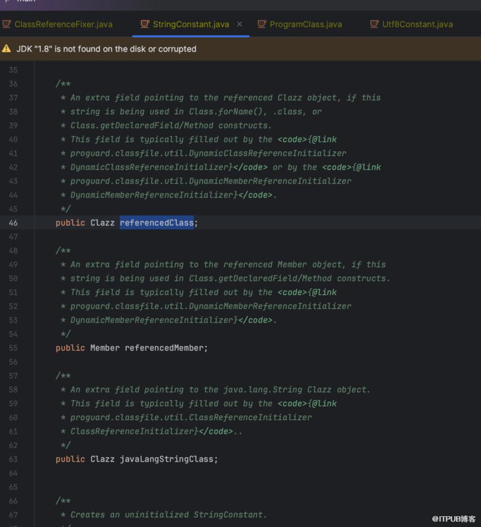Image resolution: width=481 pixels, height=527 pixels.
Task: Click the StringConstant.java tab's Java icon
Action: [144, 24]
